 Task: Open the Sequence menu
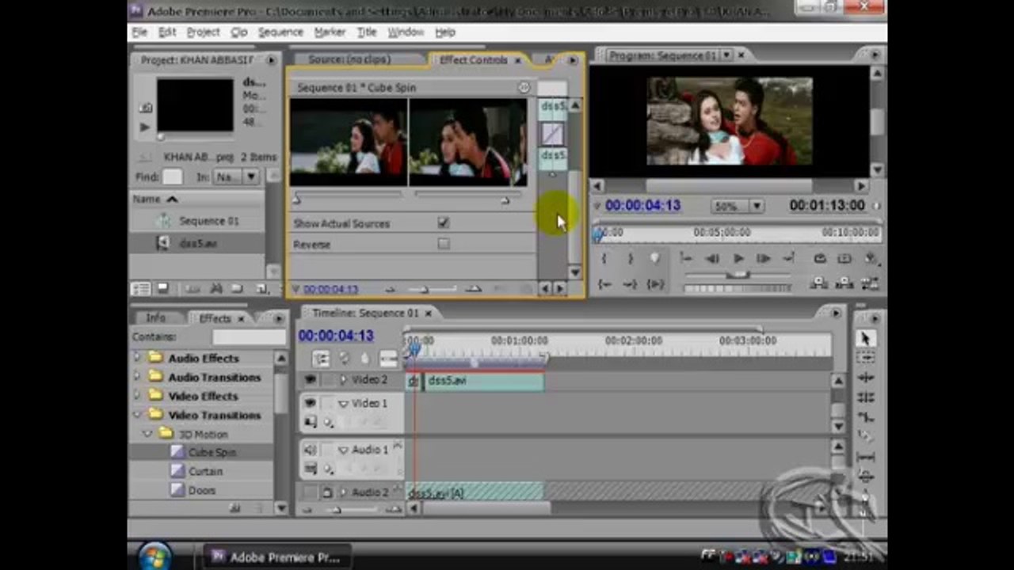(x=280, y=32)
